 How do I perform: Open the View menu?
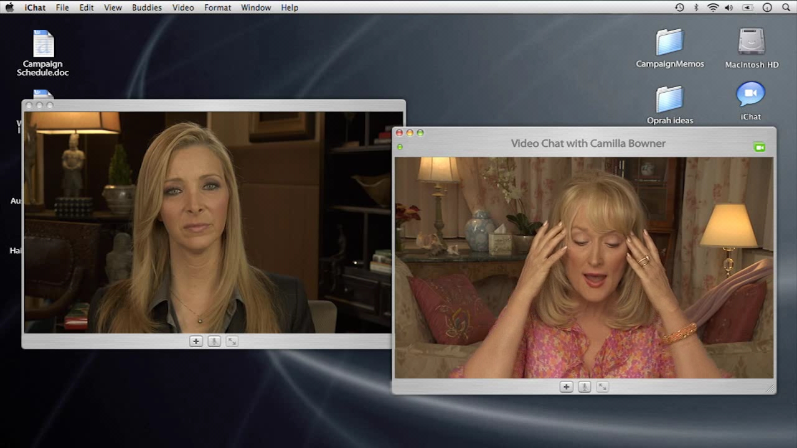pyautogui.click(x=113, y=7)
